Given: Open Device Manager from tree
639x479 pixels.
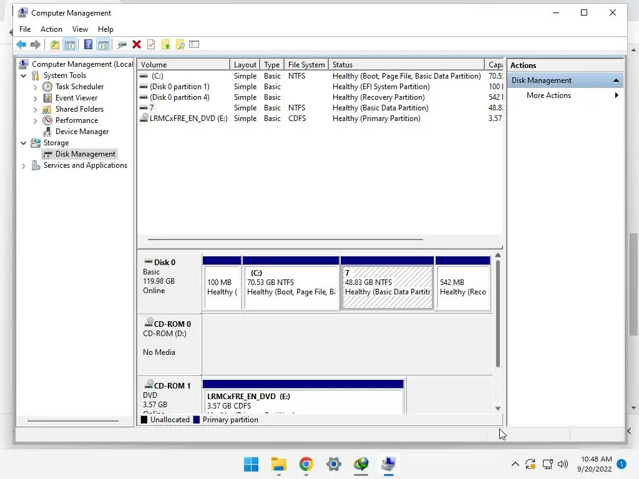Looking at the screenshot, I should (82, 132).
